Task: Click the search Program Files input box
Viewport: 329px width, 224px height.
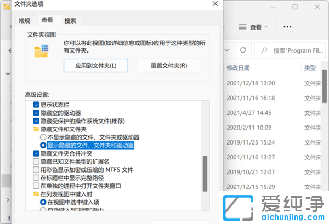Action: coord(290,50)
